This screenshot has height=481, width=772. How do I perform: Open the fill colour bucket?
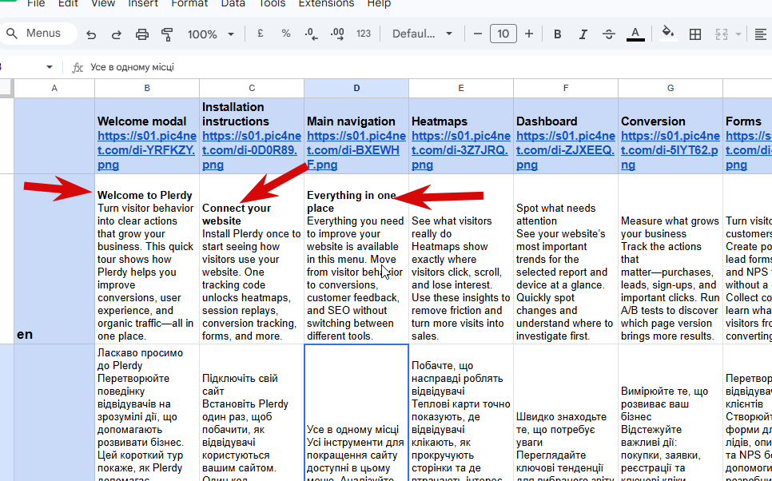point(668,34)
